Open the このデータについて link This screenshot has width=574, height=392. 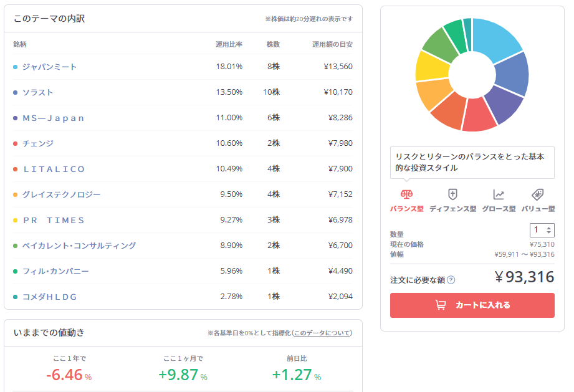[x=322, y=333]
